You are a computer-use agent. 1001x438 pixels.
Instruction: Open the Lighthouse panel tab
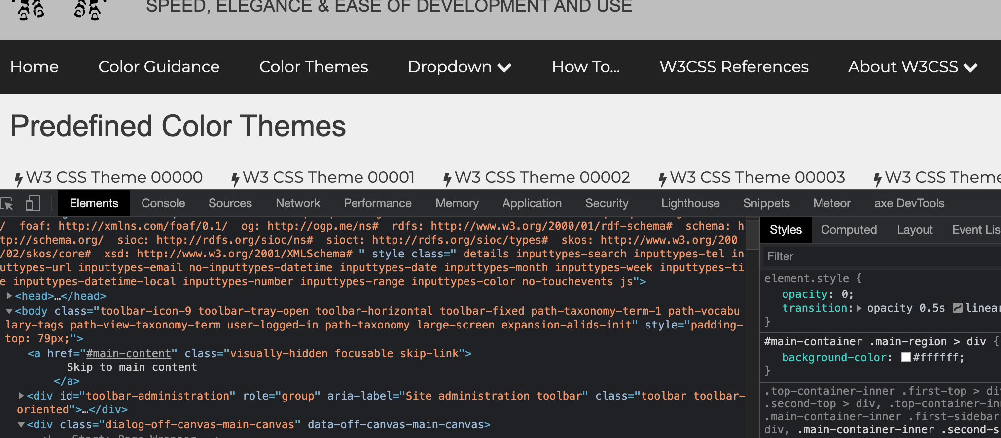pyautogui.click(x=690, y=203)
